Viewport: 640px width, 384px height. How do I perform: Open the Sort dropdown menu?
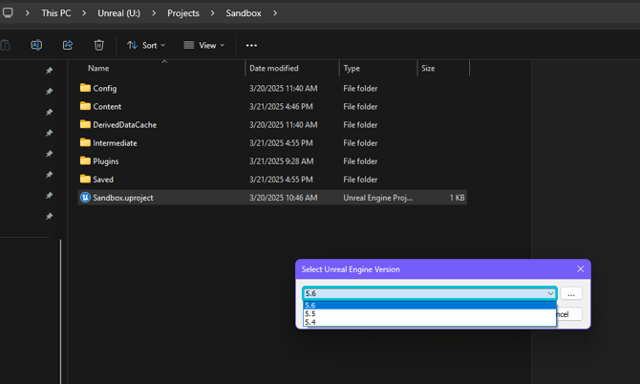146,45
